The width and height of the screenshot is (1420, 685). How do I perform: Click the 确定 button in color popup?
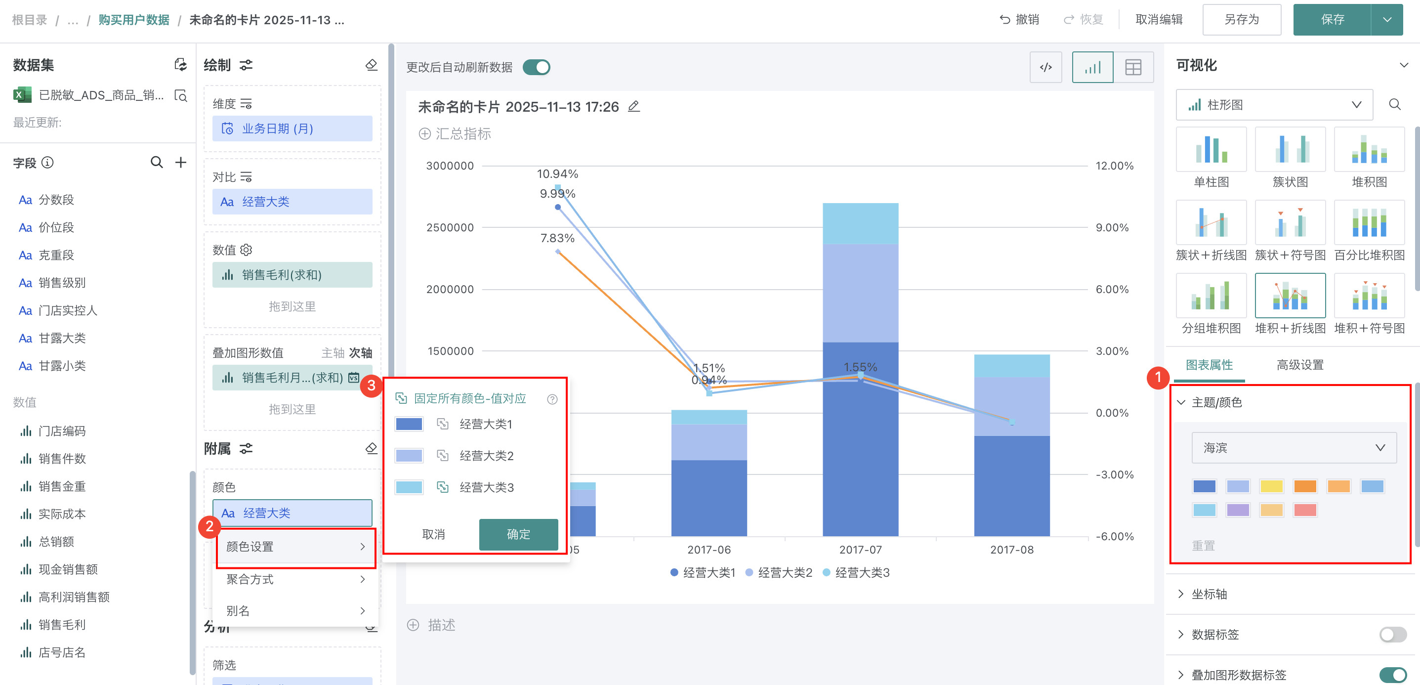coord(518,534)
